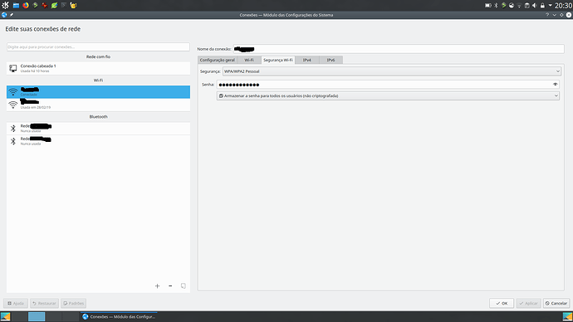
Task: Remove the selected connection with the minus icon
Action: (170, 285)
